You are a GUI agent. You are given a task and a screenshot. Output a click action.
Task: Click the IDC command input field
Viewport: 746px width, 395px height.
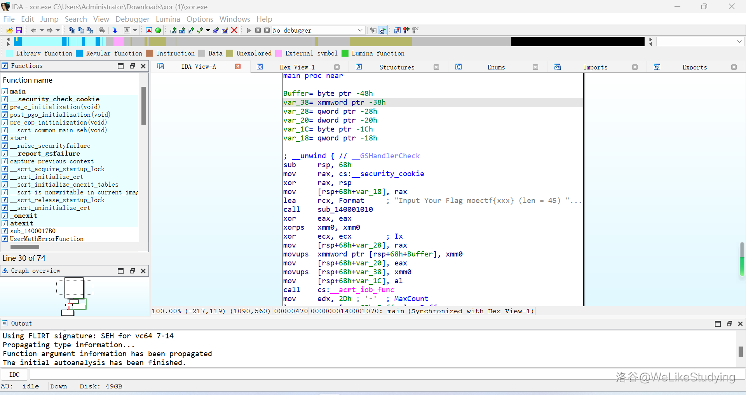tap(311, 374)
